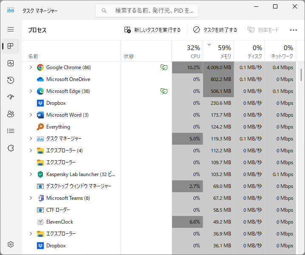Click efficiency mode leaf on Microsoft Edge row
Image resolution: width=305 pixels, height=255 pixels.
(x=164, y=91)
